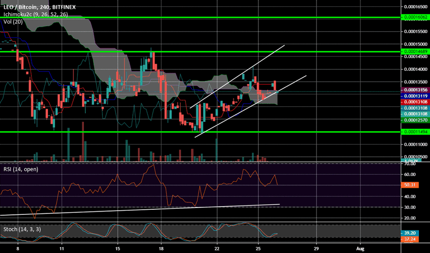
Task: Select the upper white channel trend line
Action: pyautogui.click(x=237, y=76)
